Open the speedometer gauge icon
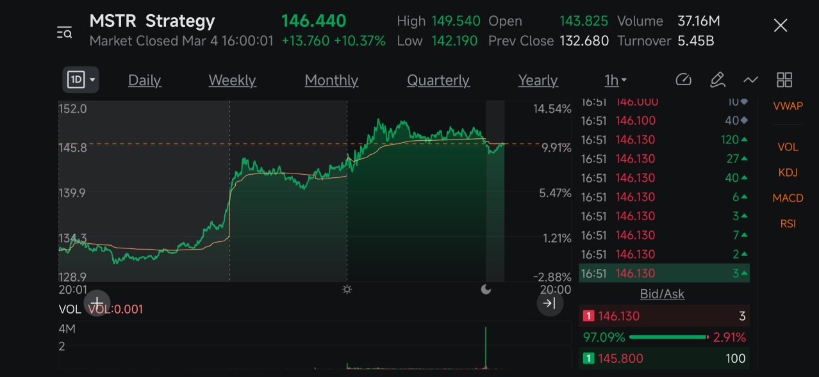819x377 pixels. [684, 80]
